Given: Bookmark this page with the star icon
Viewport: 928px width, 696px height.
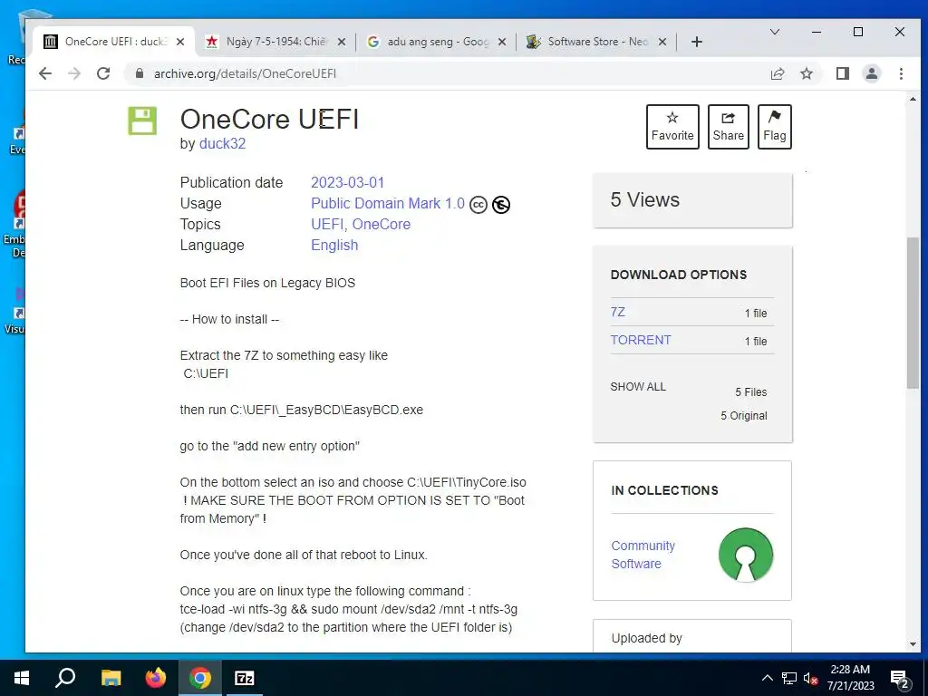Looking at the screenshot, I should (x=806, y=73).
